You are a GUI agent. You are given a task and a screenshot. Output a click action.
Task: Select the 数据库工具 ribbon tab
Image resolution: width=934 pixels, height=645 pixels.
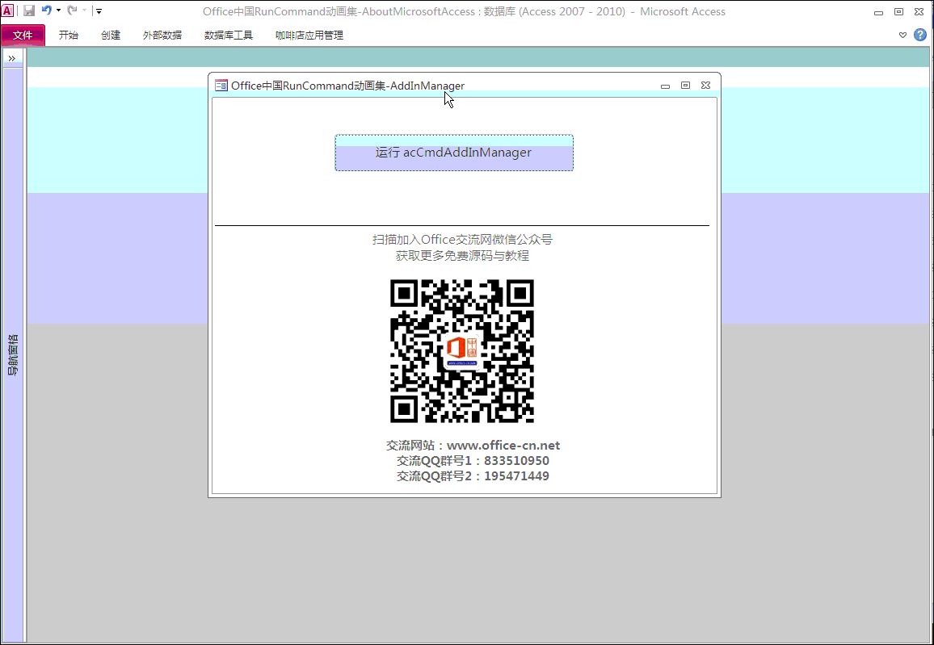pos(228,35)
